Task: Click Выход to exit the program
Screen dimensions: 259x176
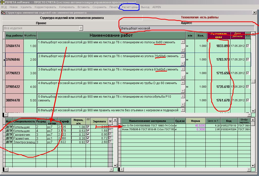Action: (x=145, y=7)
